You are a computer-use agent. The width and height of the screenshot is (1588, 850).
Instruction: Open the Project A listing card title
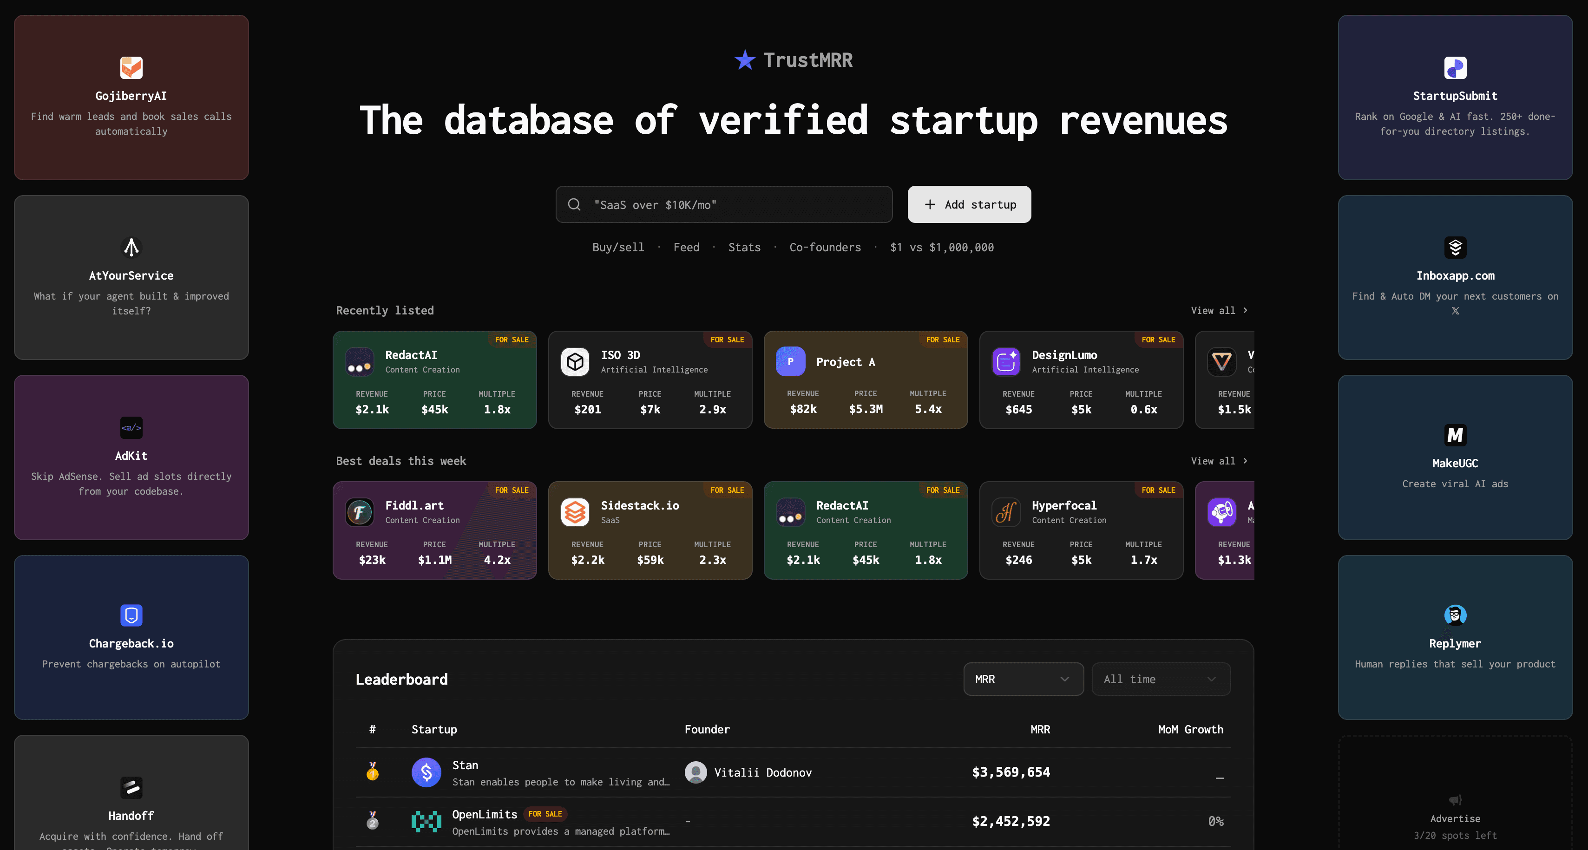point(845,362)
